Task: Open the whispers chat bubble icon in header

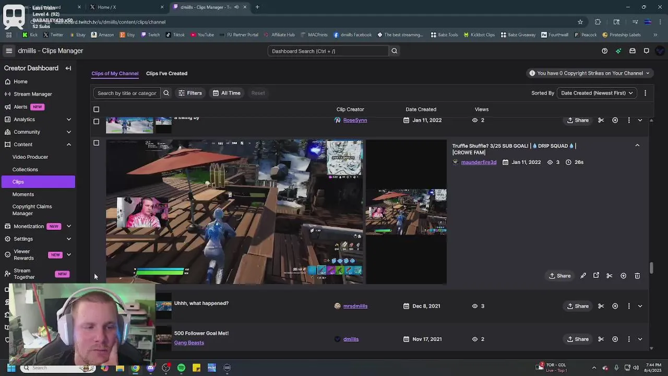Action: pos(646,51)
